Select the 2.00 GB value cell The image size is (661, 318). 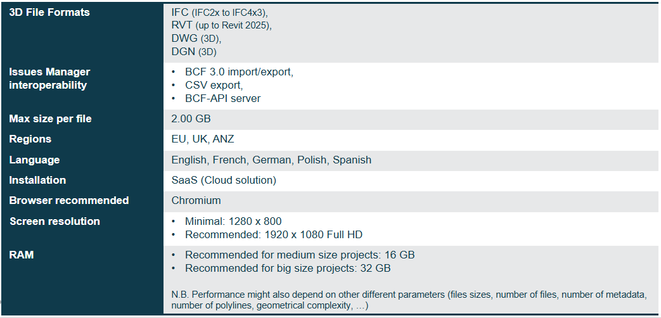[x=191, y=119]
